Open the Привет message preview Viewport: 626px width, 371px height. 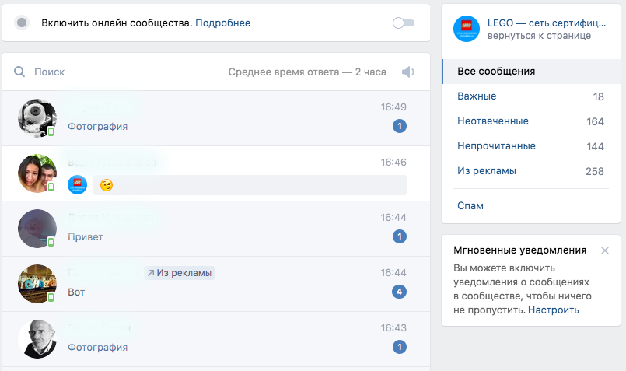pos(86,236)
